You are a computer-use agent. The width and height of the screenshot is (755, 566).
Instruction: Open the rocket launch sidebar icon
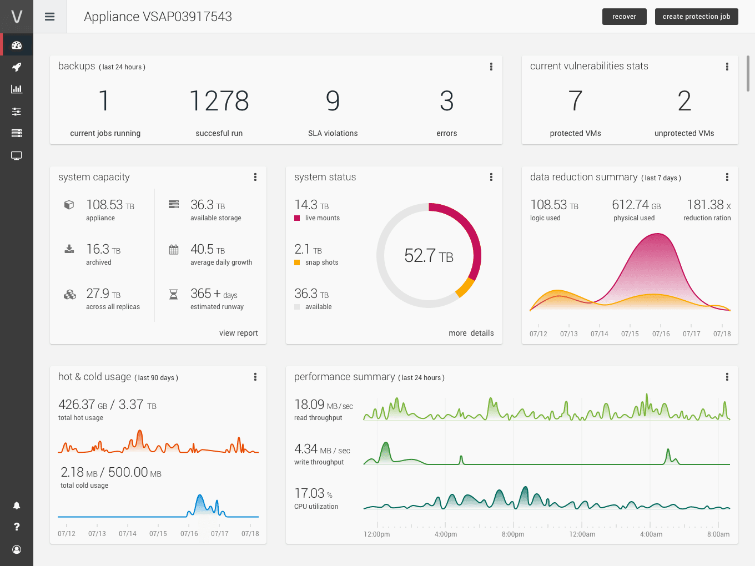17,67
